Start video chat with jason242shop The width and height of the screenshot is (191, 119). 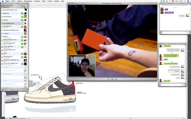point(22,17)
